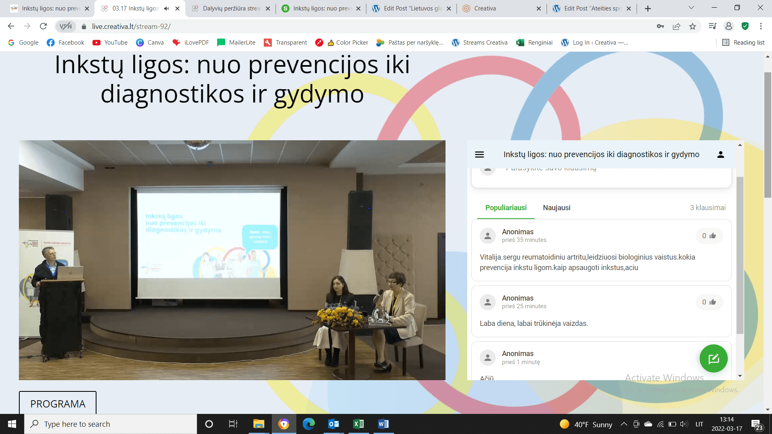The image size is (772, 434).
Task: Switch to the Naujausi tab
Action: click(x=556, y=208)
